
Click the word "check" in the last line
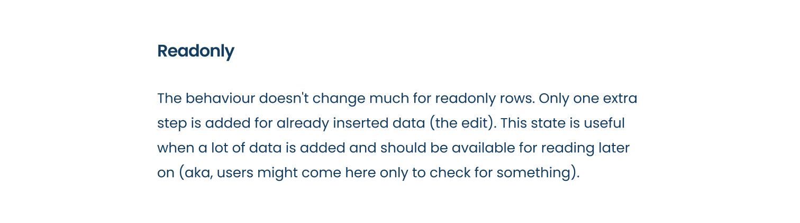tap(446, 173)
